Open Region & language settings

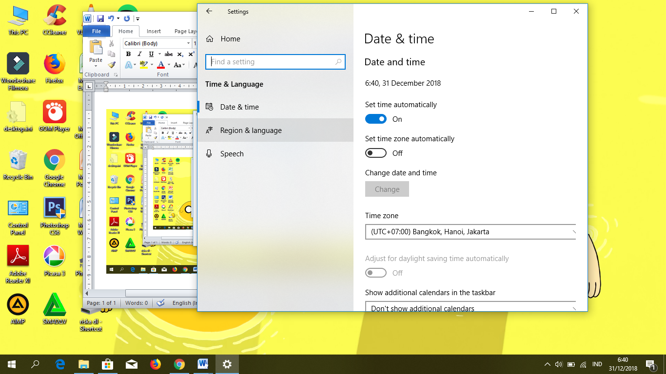click(x=251, y=130)
